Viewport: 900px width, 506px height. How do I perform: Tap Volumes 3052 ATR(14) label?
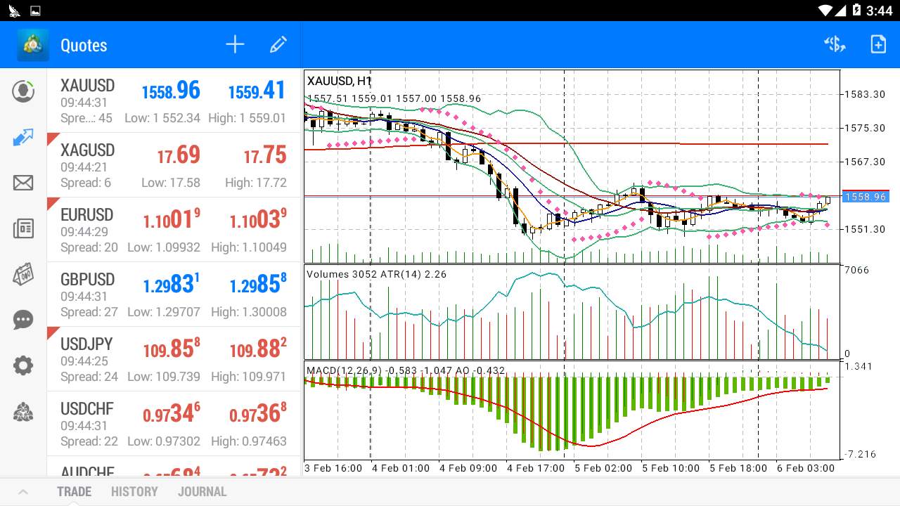pos(376,274)
